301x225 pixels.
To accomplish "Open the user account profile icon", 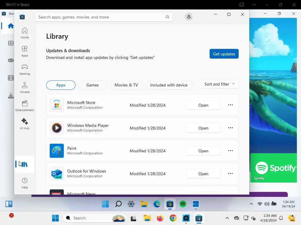I will (x=189, y=17).
